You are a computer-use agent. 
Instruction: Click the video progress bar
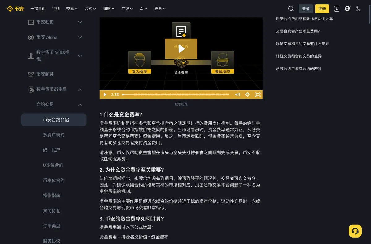[x=176, y=95]
